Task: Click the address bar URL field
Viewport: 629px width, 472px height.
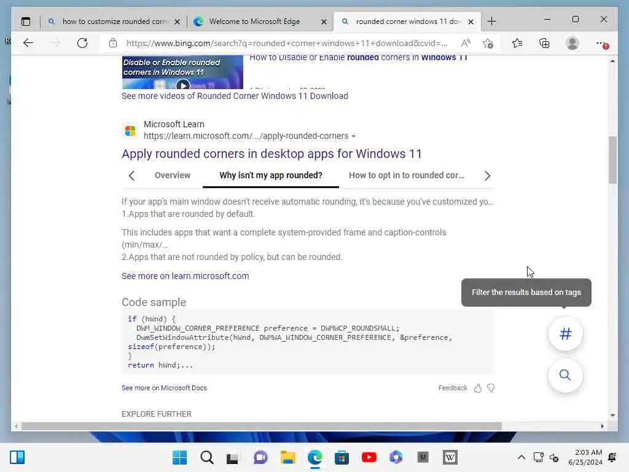Action: click(287, 43)
